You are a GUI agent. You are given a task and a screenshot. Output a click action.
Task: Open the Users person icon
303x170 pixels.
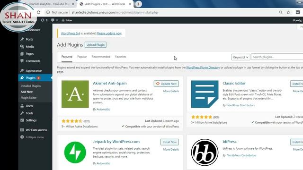22,106
